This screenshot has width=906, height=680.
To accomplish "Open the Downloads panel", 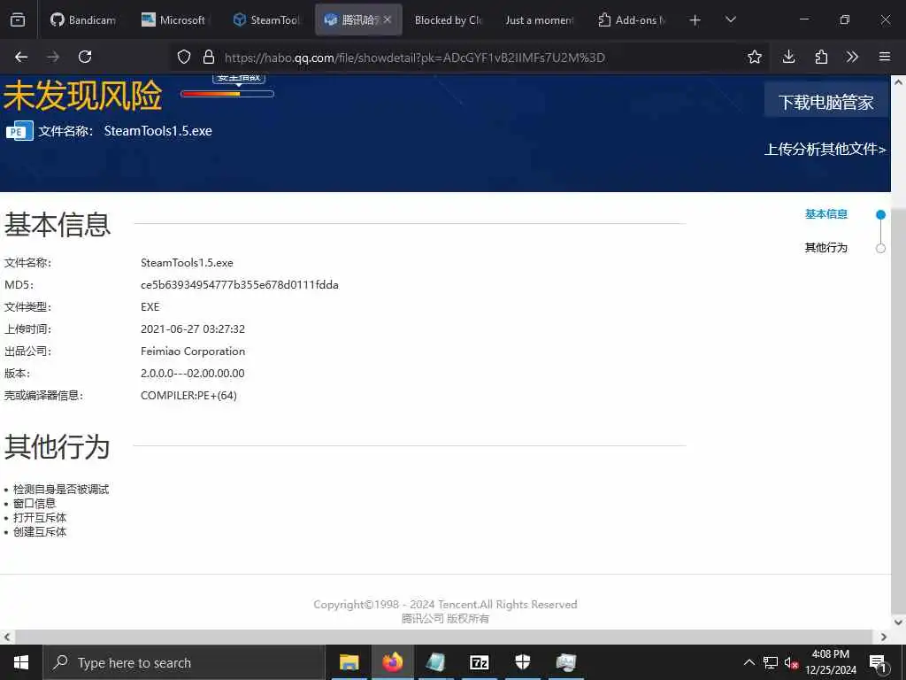I will tap(788, 57).
